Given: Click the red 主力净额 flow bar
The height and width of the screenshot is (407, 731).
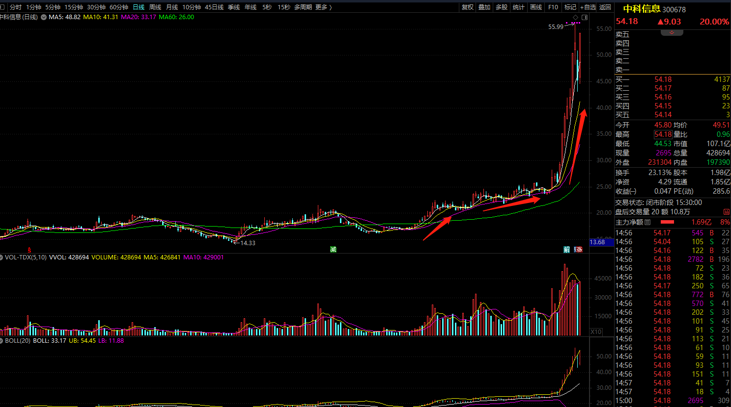Looking at the screenshot, I should pyautogui.click(x=668, y=222).
